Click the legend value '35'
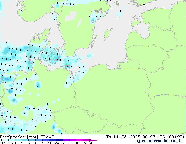This screenshot has height=144, width=186. click(x=70, y=143)
